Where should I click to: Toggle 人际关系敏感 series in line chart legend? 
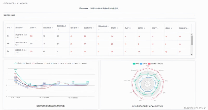tap(37, 63)
